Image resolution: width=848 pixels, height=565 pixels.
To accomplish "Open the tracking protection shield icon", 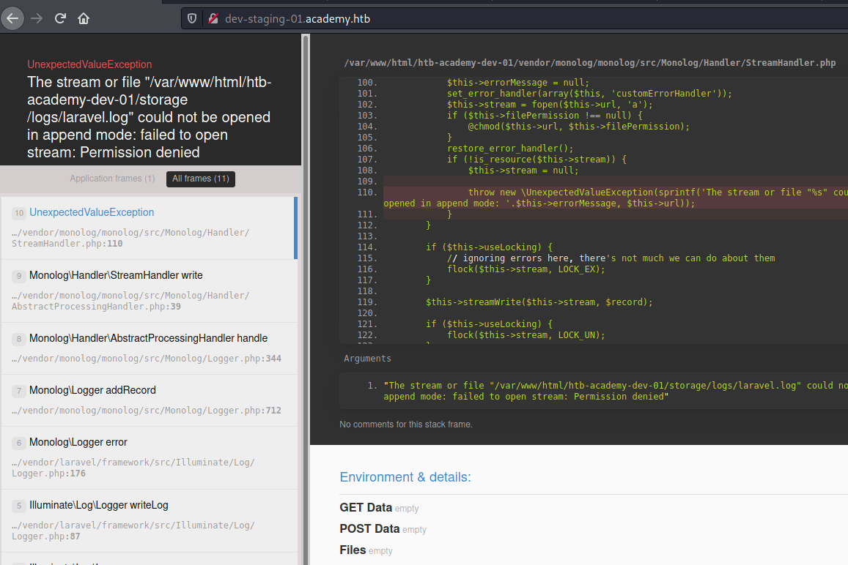I will point(193,18).
